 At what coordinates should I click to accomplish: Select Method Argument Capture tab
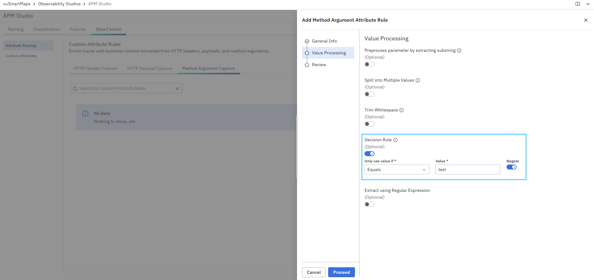click(x=209, y=68)
